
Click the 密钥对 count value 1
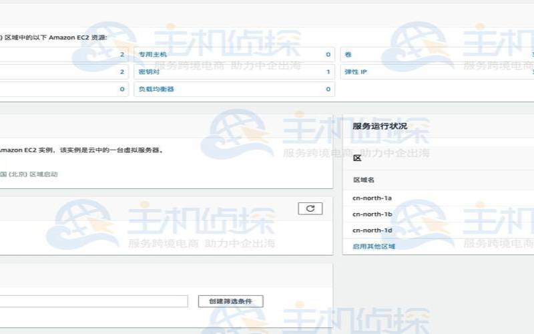click(x=328, y=71)
